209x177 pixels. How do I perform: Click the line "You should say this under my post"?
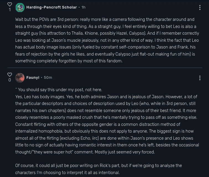tap(59, 90)
